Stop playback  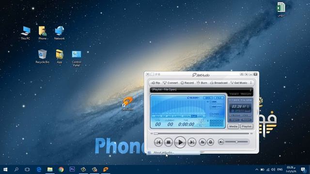click(x=169, y=142)
